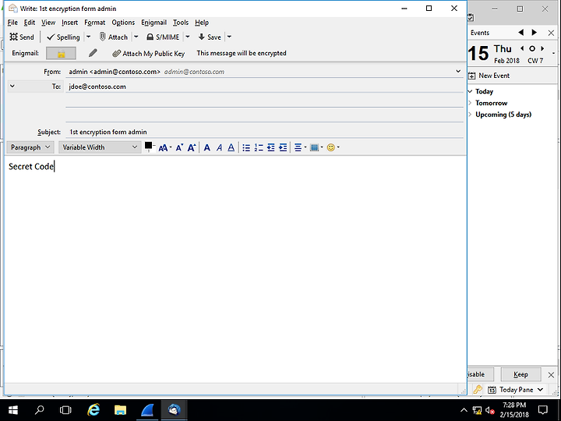This screenshot has height=421, width=561.
Task: Open the Options menu
Action: pyautogui.click(x=123, y=23)
